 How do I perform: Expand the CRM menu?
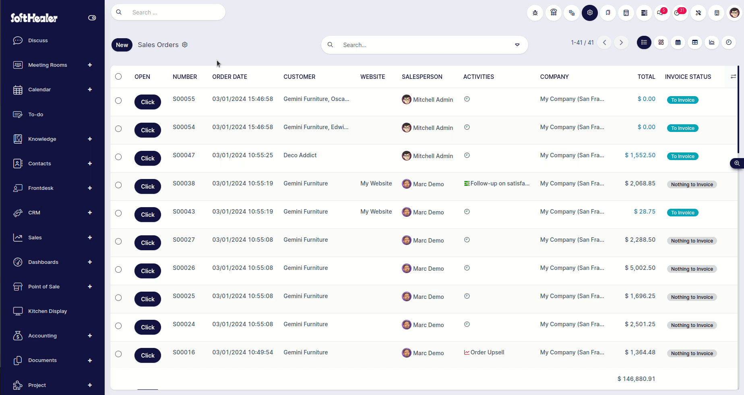point(90,212)
